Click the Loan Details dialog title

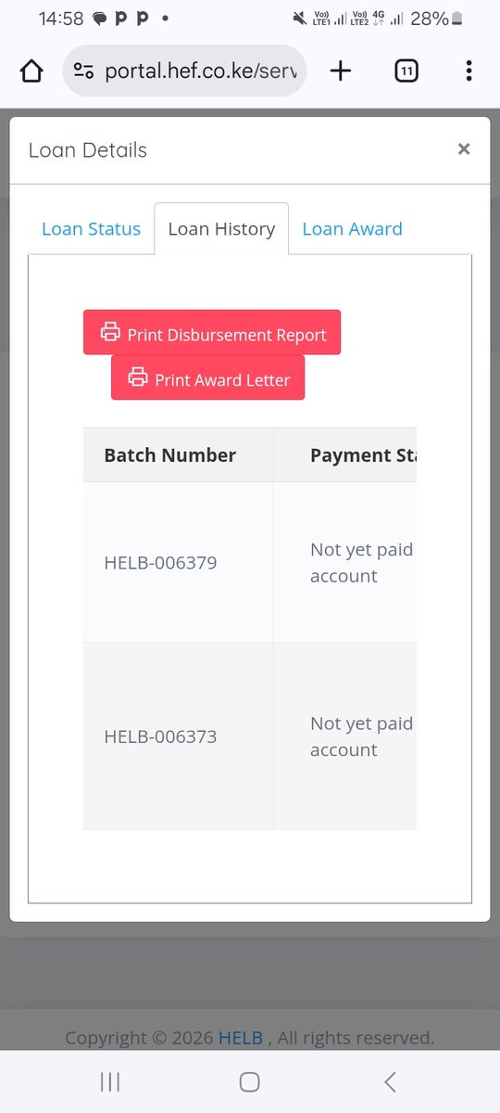(88, 150)
